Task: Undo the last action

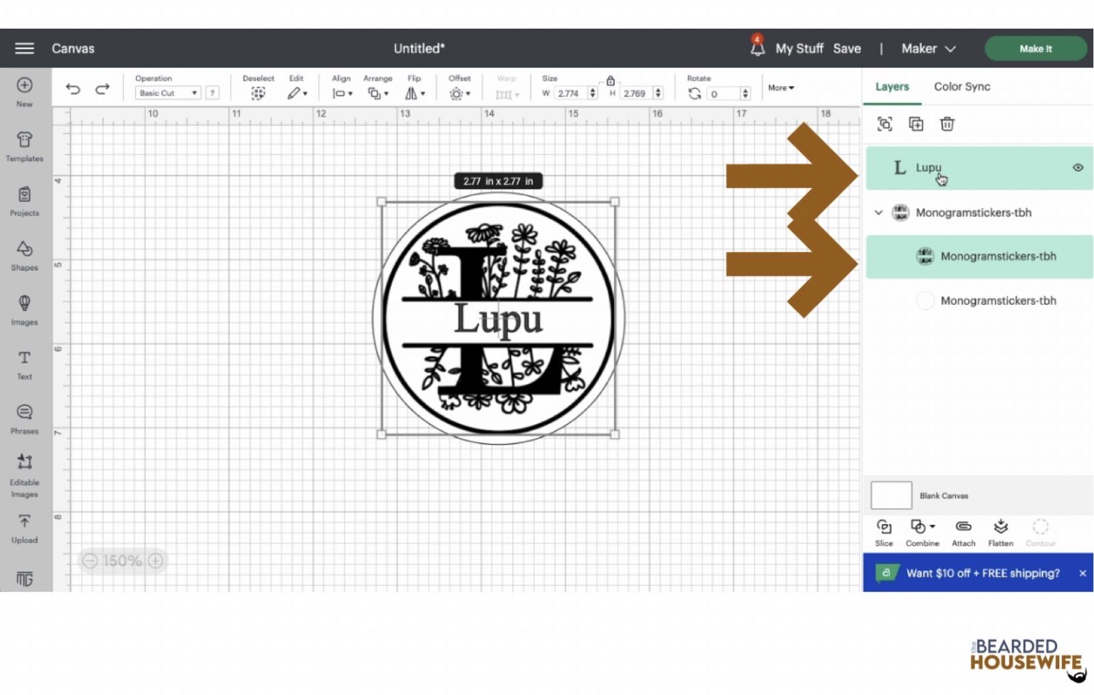Action: point(73,88)
